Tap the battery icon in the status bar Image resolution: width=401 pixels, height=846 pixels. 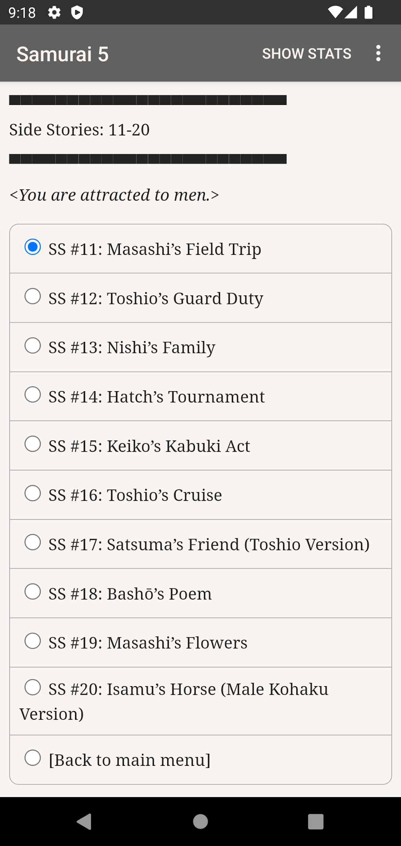point(369,13)
